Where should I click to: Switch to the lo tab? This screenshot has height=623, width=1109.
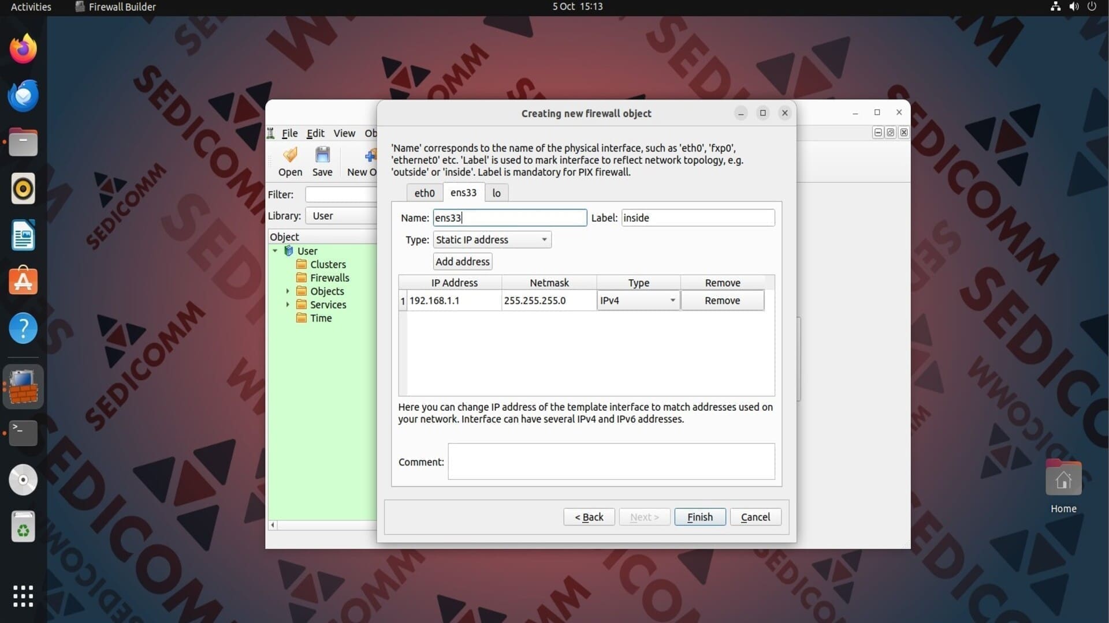click(x=497, y=193)
